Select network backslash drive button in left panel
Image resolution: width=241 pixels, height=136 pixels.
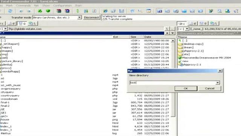[33, 23]
